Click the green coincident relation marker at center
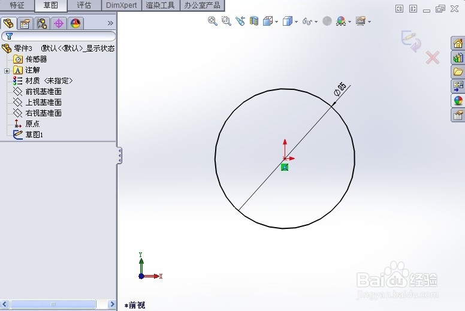Viewport: 465px width, 311px height. point(285,168)
